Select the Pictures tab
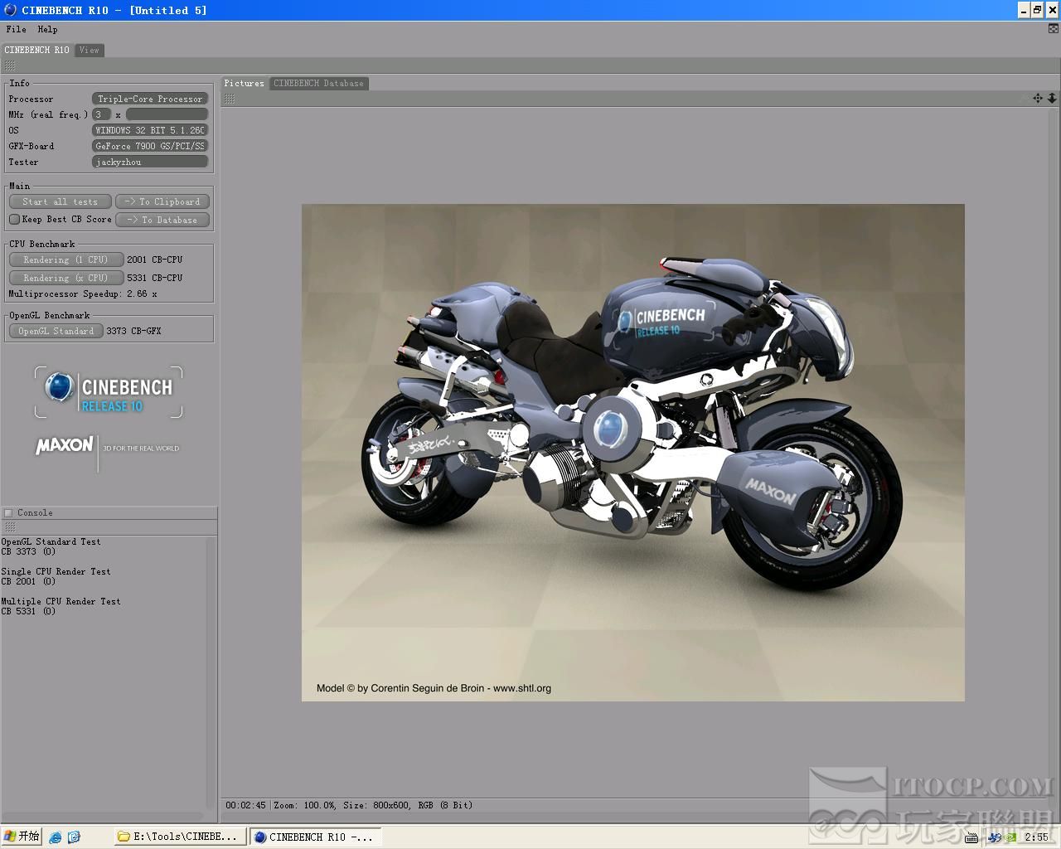The height and width of the screenshot is (849, 1061). click(244, 83)
